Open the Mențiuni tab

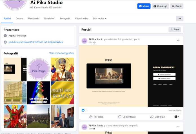(34, 19)
